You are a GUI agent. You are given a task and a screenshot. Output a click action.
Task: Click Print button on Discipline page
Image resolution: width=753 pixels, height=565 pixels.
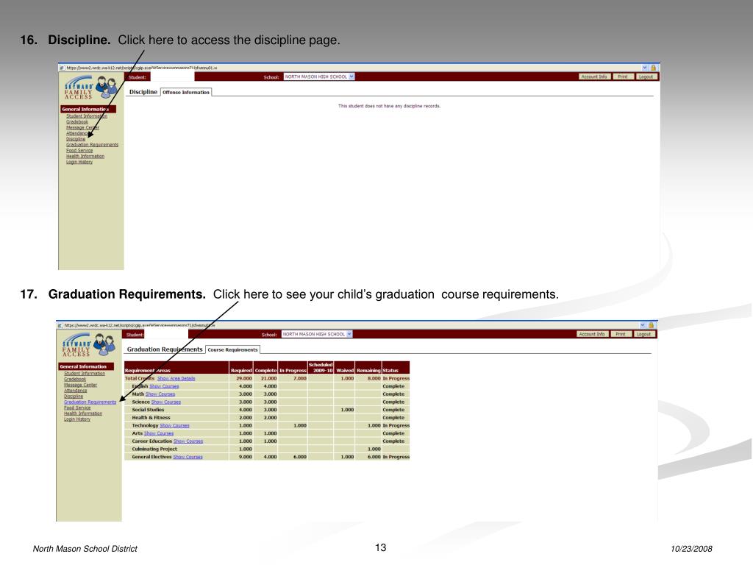click(623, 77)
